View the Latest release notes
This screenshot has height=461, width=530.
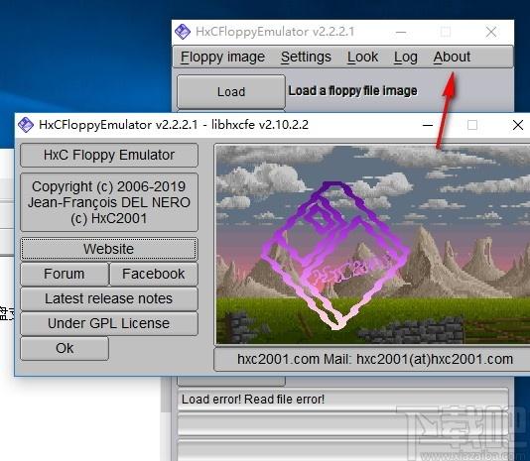(x=109, y=298)
